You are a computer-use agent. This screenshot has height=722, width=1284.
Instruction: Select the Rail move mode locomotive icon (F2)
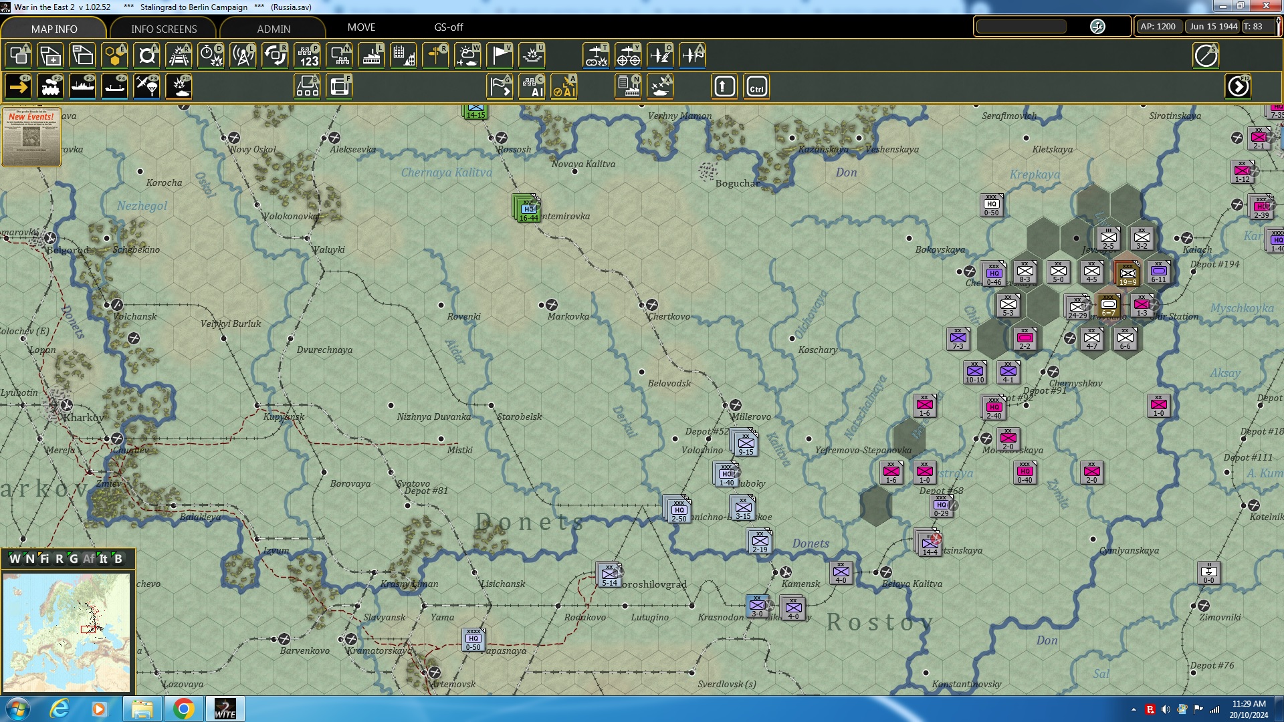50,87
